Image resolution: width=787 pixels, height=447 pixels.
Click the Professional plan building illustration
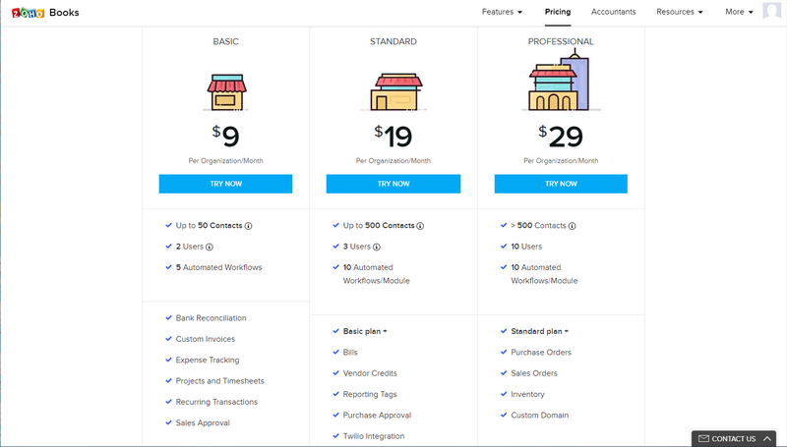(561, 81)
